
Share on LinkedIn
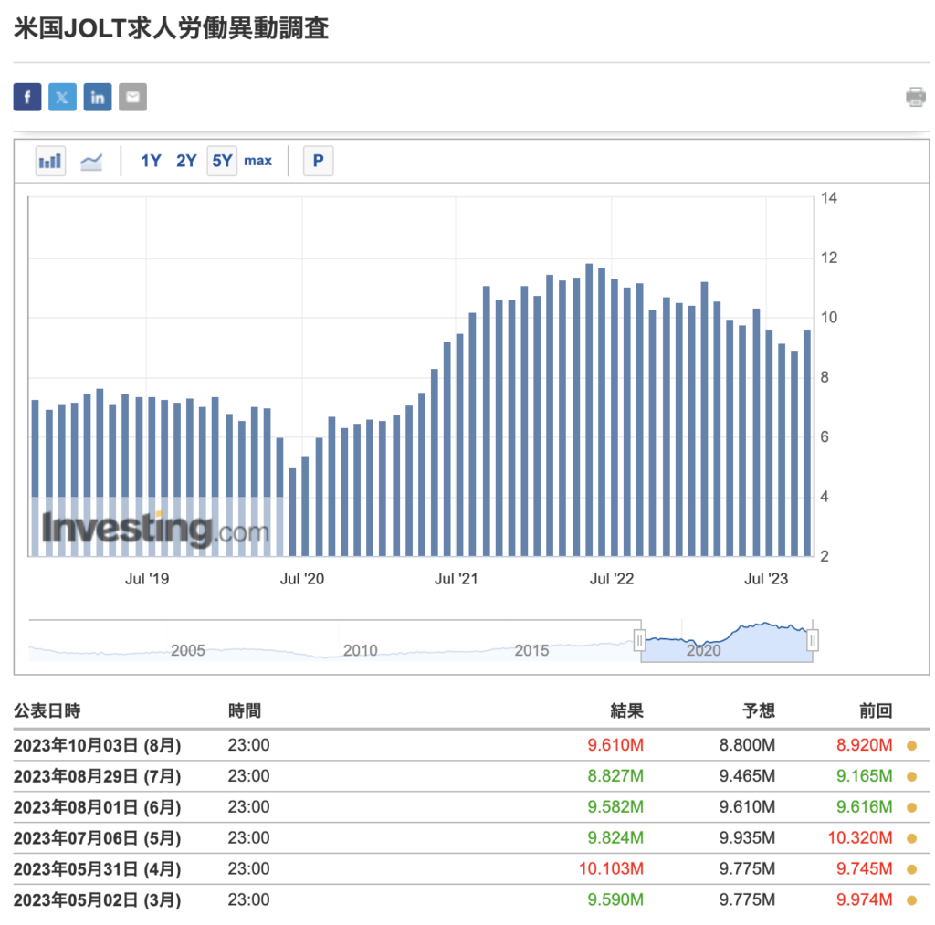click(98, 97)
